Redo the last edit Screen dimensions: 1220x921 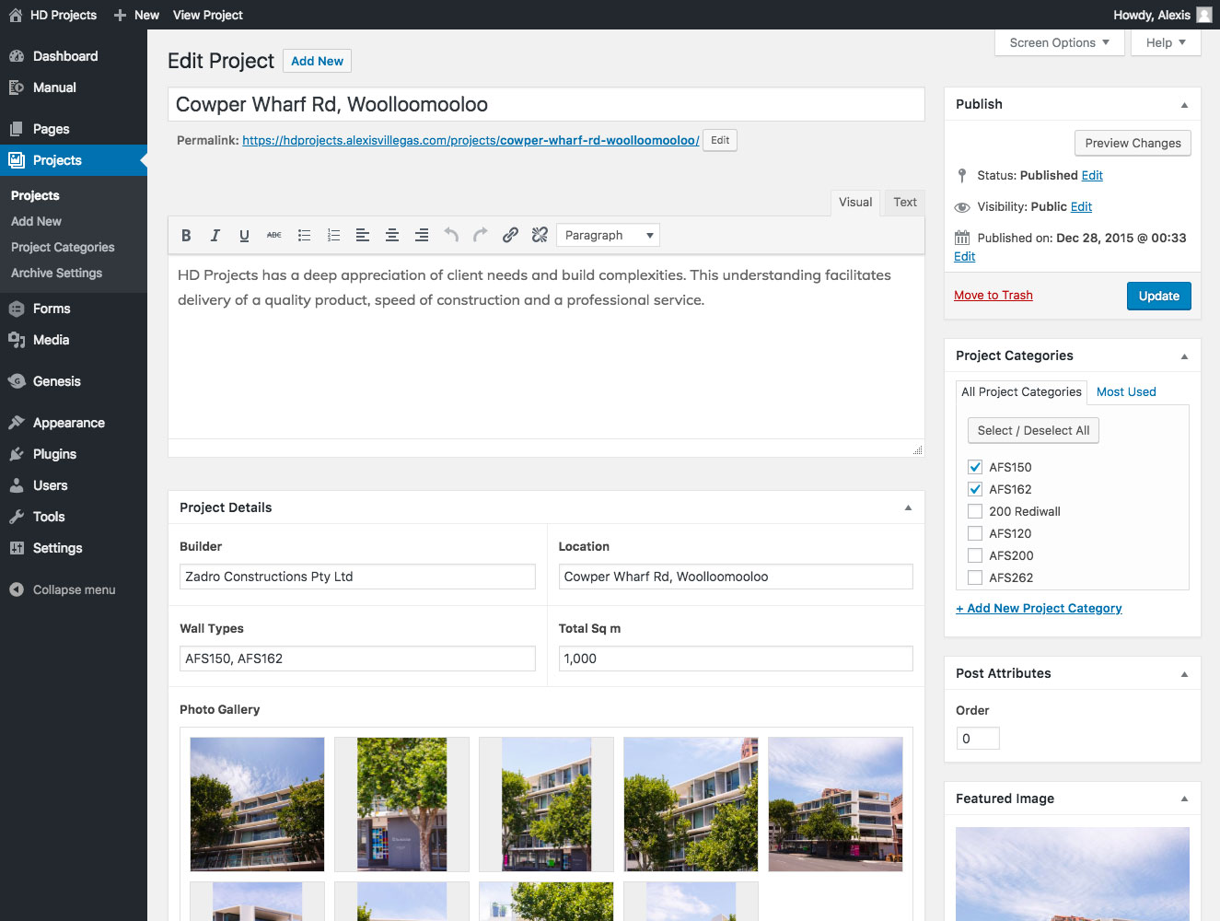[481, 236]
